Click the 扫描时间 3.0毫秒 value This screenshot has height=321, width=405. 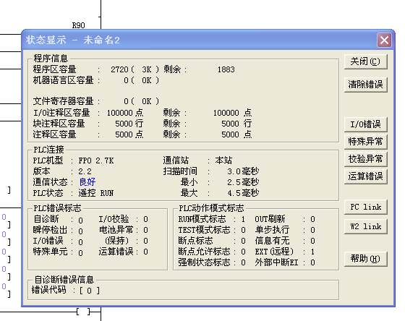pos(243,171)
